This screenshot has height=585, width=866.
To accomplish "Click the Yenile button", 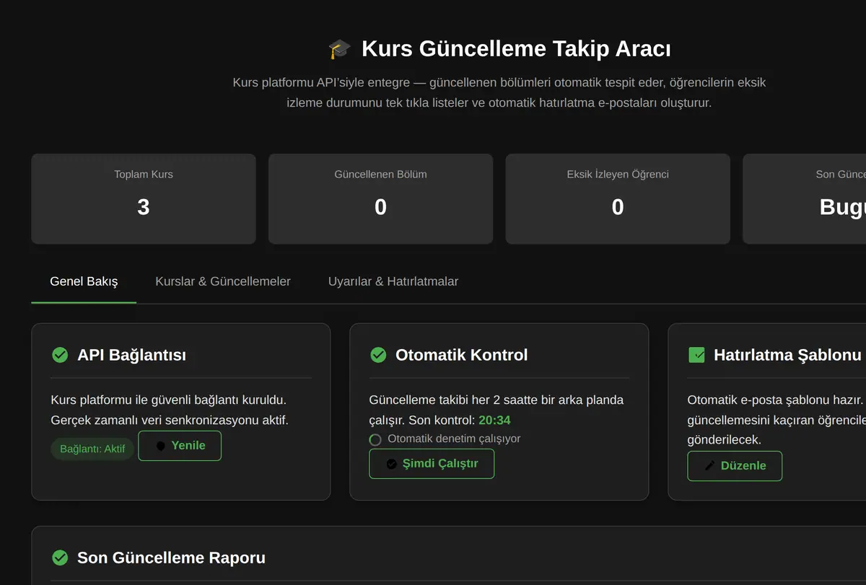I will point(180,446).
